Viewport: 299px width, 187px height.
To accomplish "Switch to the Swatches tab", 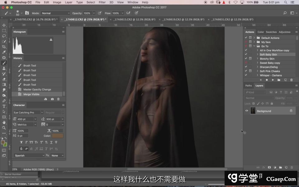I will [x=271, y=32].
